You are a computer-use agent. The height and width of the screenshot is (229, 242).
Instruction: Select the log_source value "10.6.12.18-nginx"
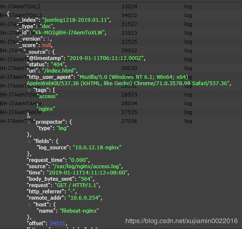tap(97, 148)
